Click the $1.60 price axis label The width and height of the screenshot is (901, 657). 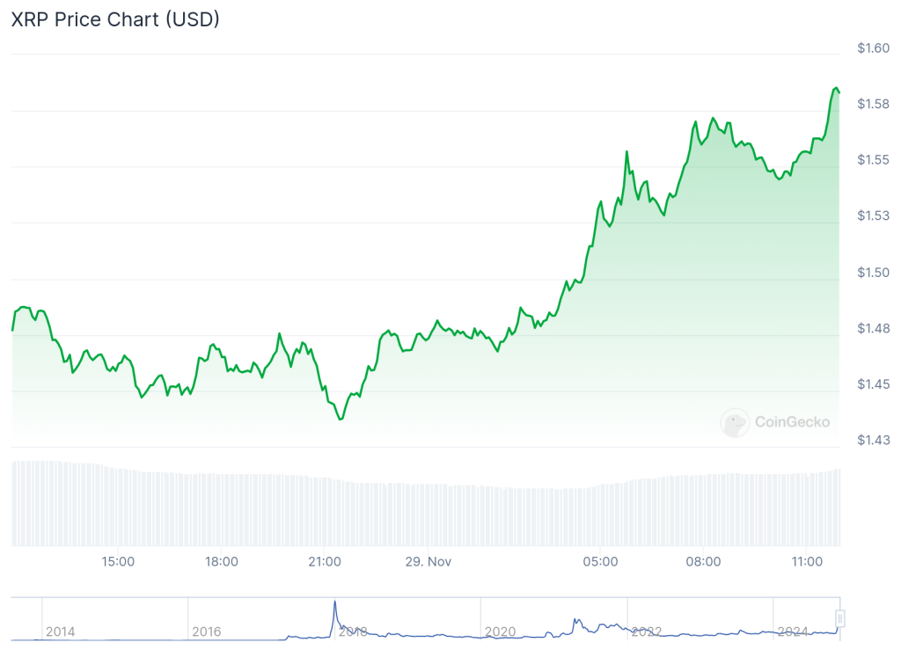(873, 48)
